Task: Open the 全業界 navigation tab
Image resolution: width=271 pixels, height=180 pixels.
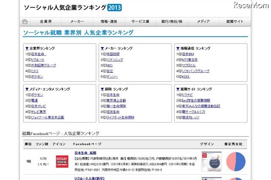Action: 46,22
